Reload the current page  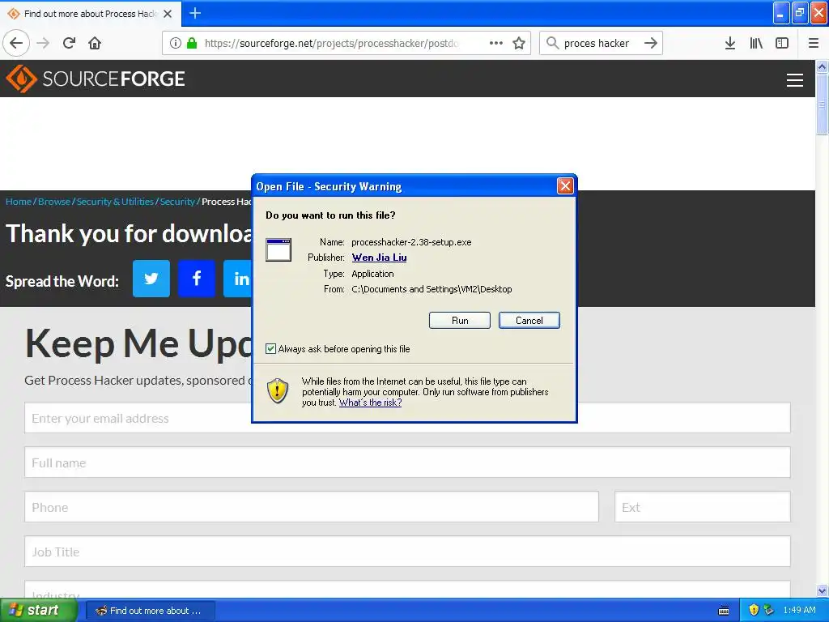pos(70,43)
